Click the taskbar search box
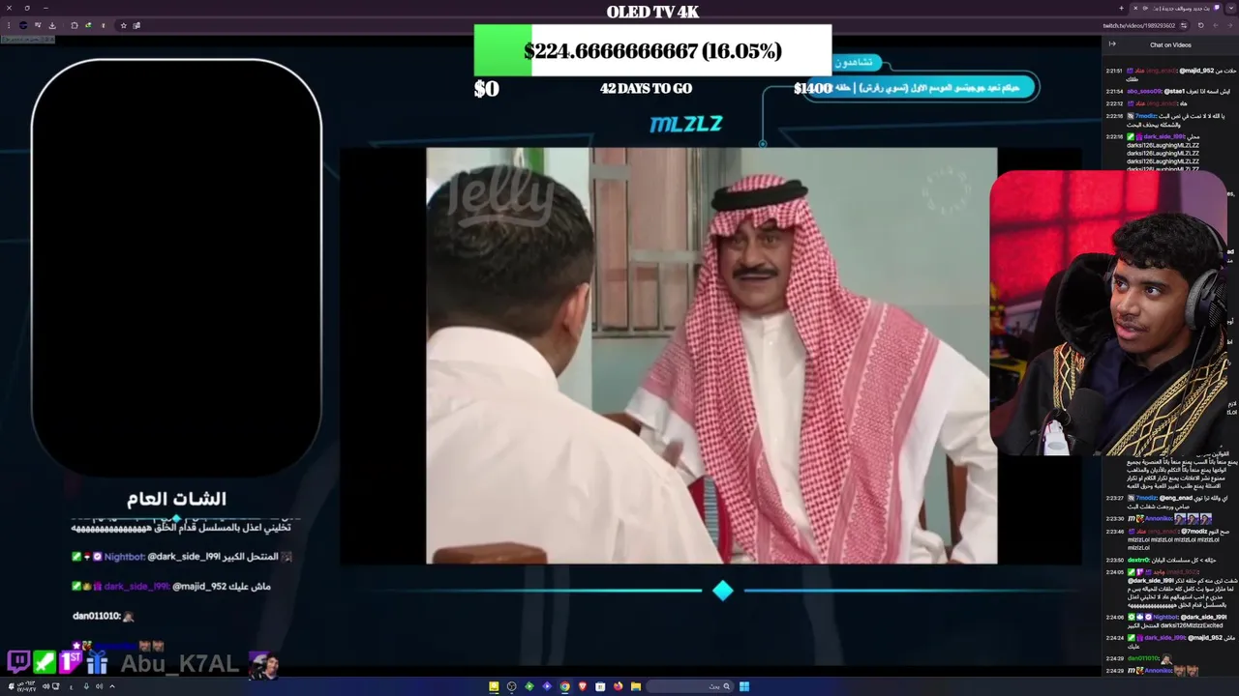This screenshot has height=696, width=1239. tap(689, 686)
